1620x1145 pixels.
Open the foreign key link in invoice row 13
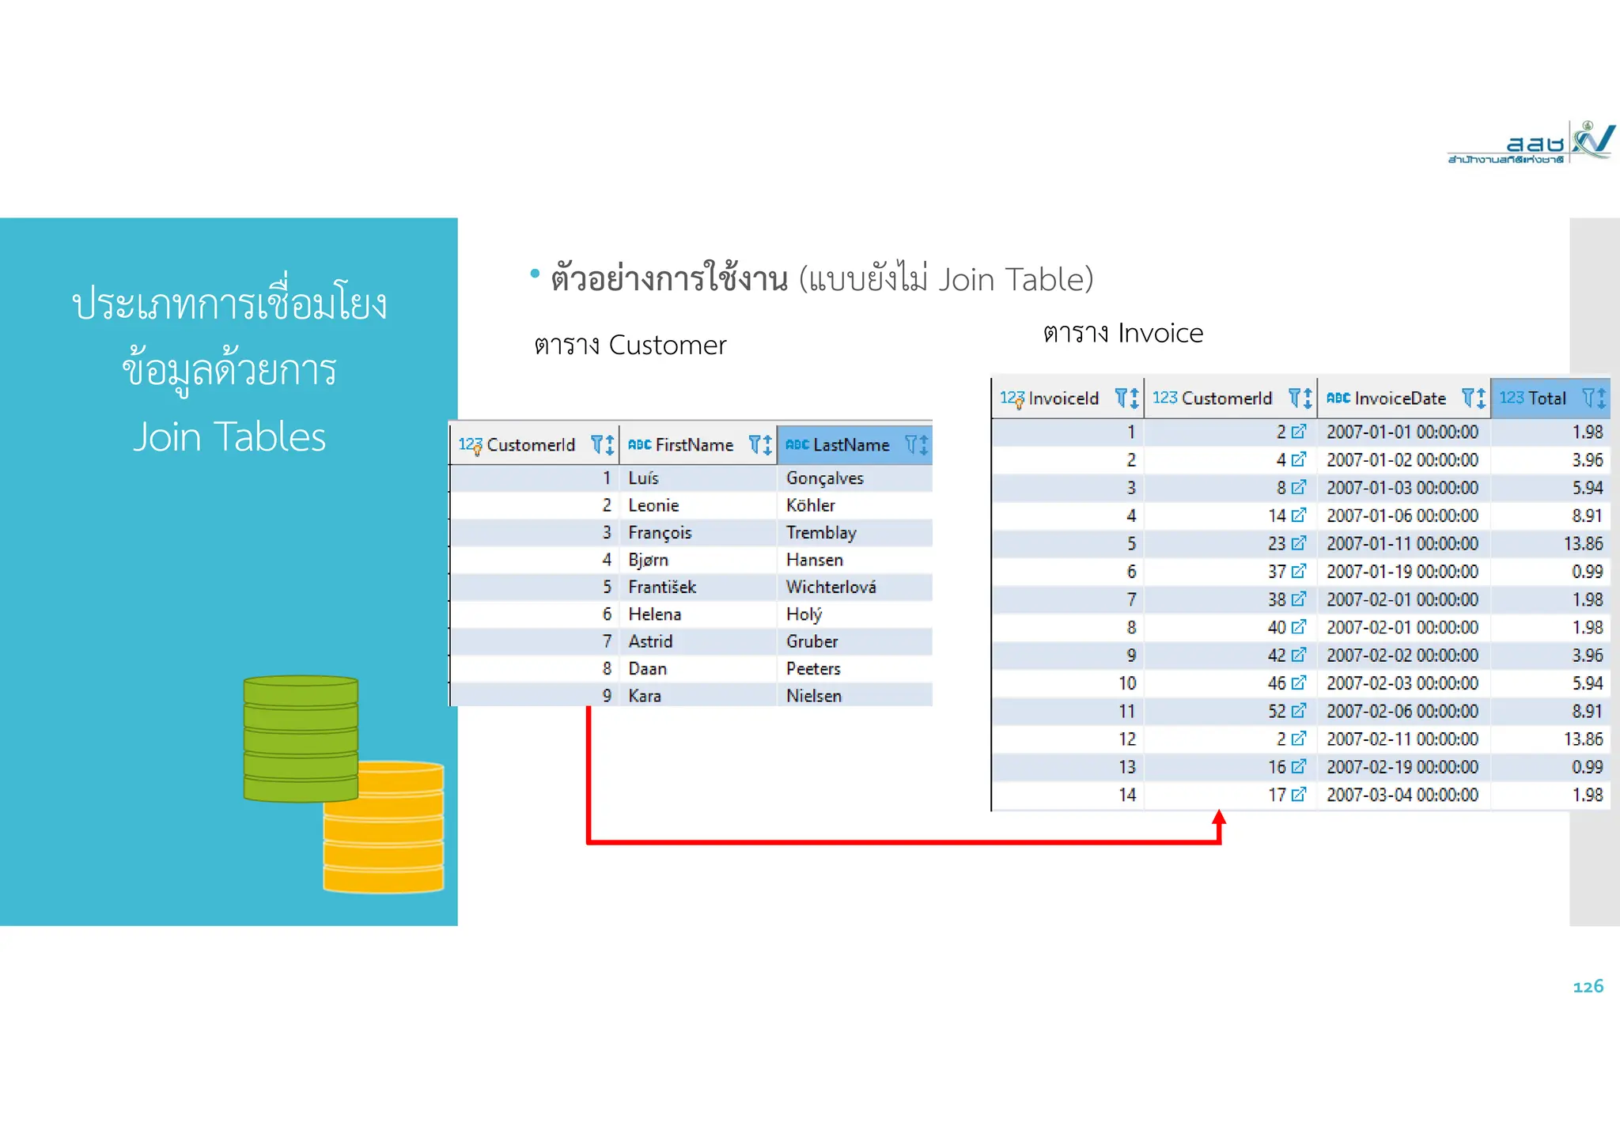tap(1298, 766)
